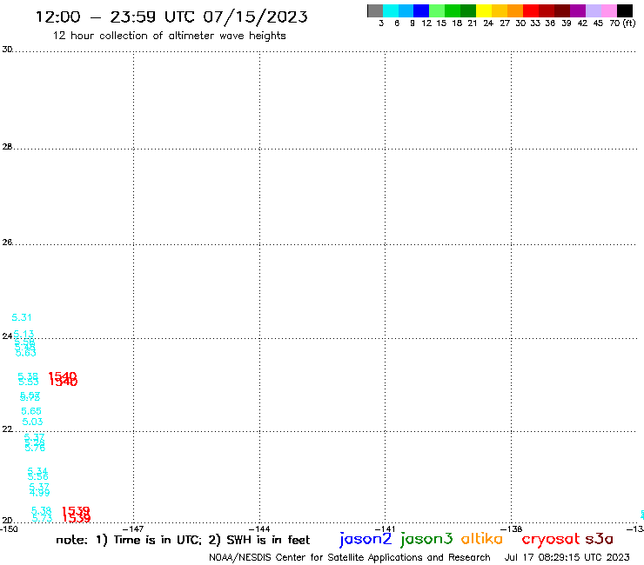Click the wave height value '5.31'

tap(22, 317)
